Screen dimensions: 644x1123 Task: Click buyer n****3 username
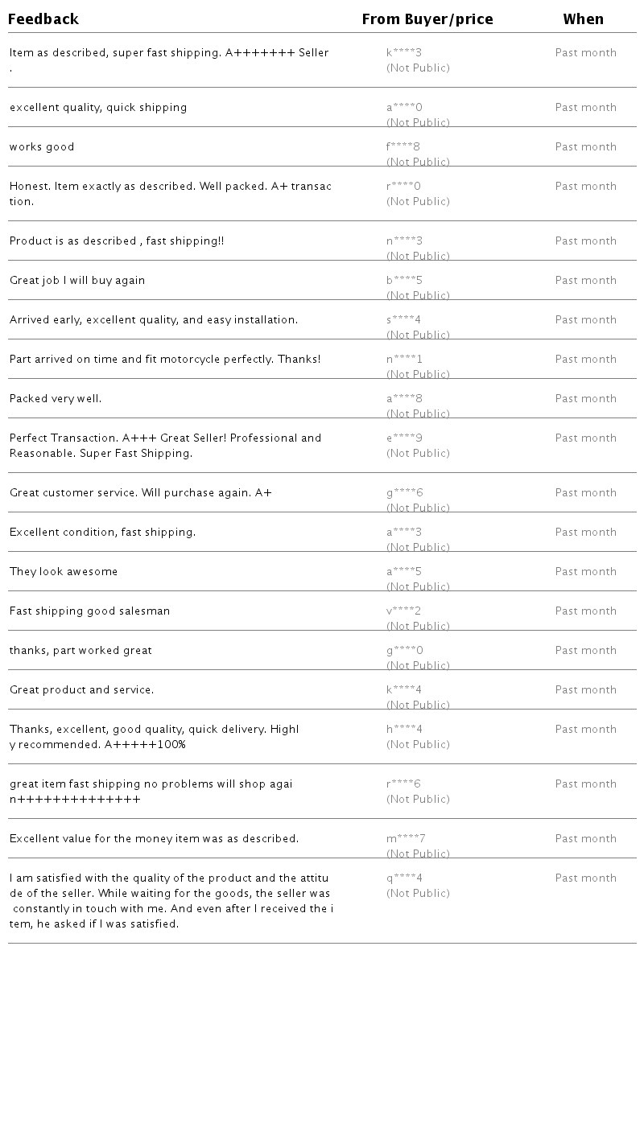point(404,241)
